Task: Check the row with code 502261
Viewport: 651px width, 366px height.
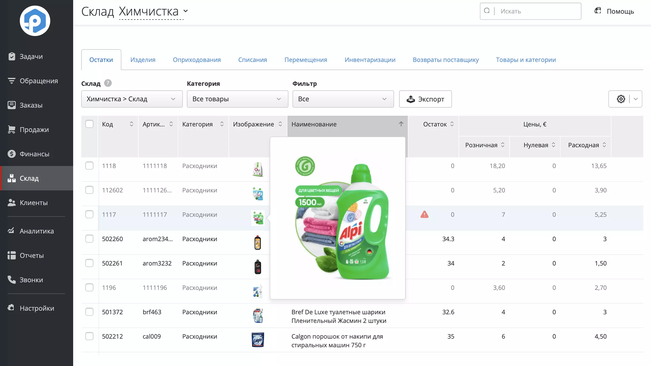Action: (x=89, y=263)
